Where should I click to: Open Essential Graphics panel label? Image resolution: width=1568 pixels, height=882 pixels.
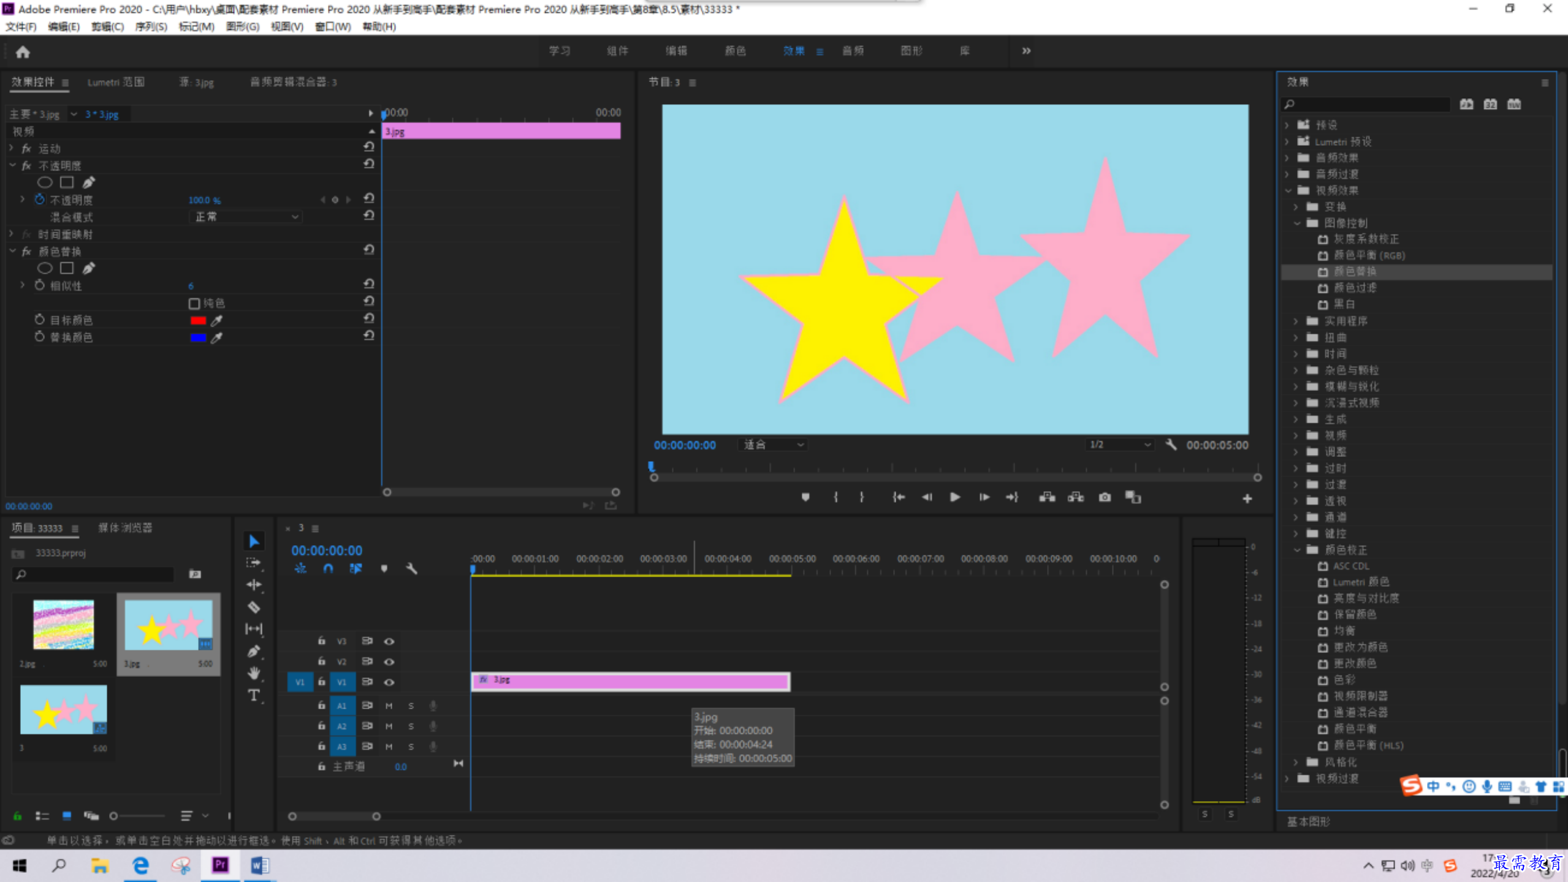[1308, 821]
